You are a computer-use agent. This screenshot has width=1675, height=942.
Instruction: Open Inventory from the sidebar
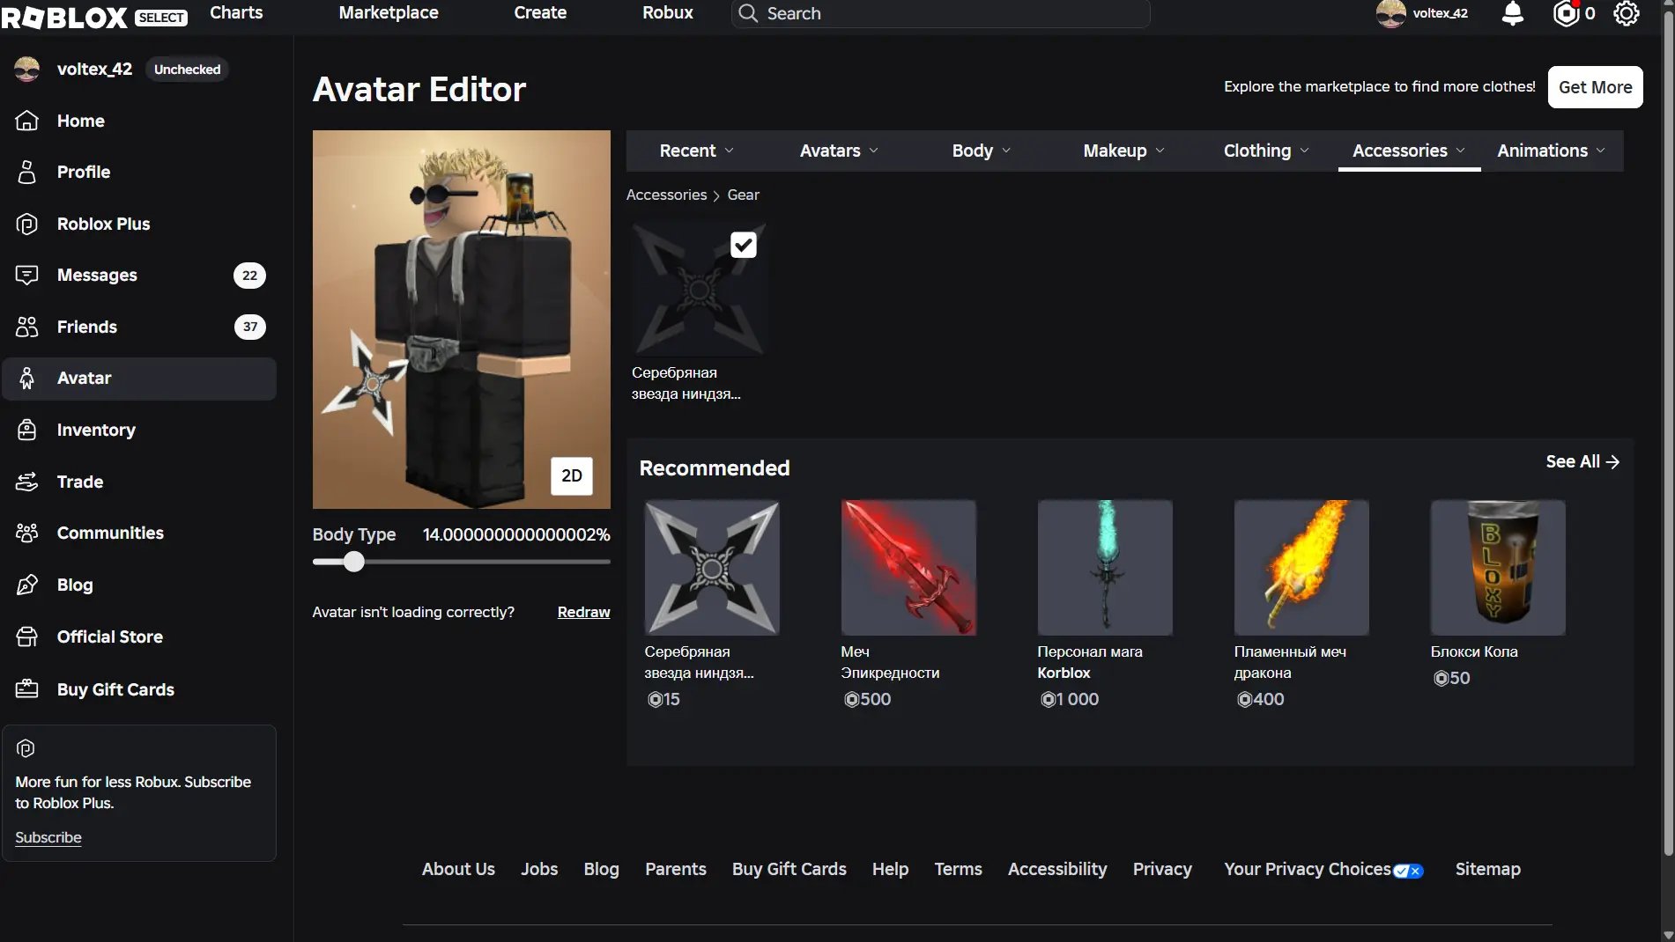[139, 430]
